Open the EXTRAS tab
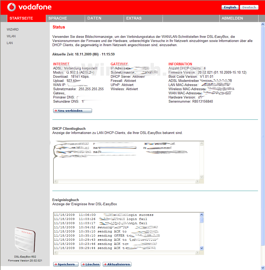The width and height of the screenshot is (265, 270). (x=143, y=18)
